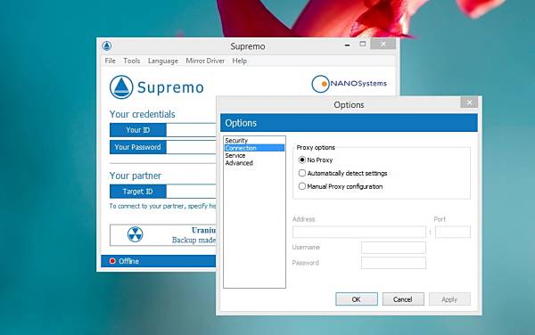
Task: Click the 'Proxy options' group label
Action: tap(316, 148)
